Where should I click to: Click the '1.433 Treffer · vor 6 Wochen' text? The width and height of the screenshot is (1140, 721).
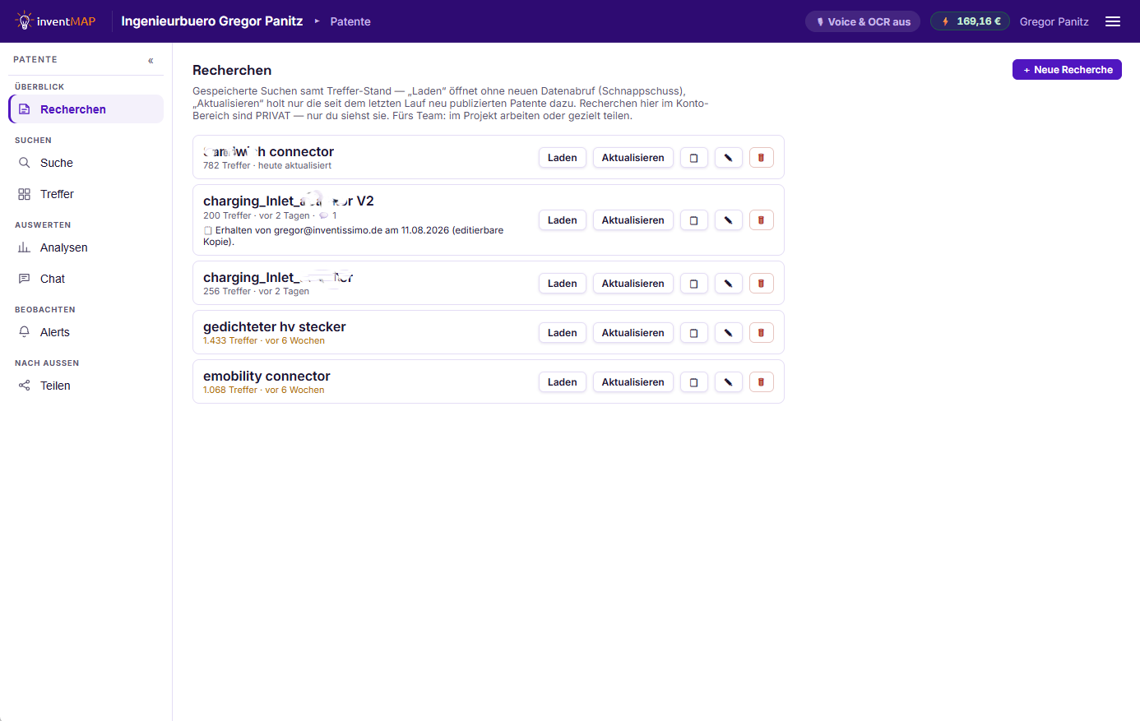pos(264,340)
